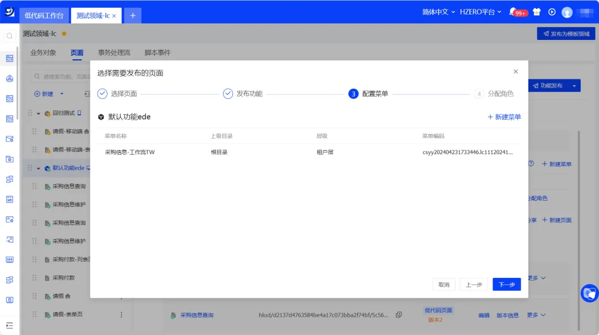The image size is (599, 335).
Task: Click 编辑 link for 采购信息查询
Action: click(484, 316)
